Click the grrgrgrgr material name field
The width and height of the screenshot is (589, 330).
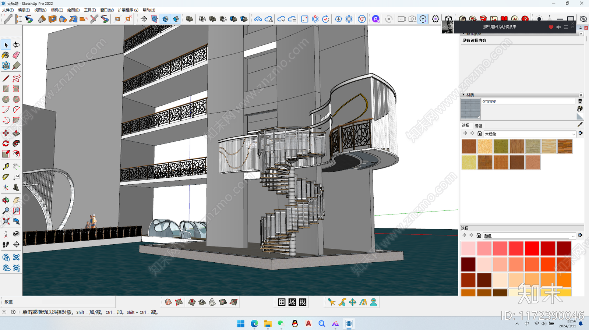point(528,101)
